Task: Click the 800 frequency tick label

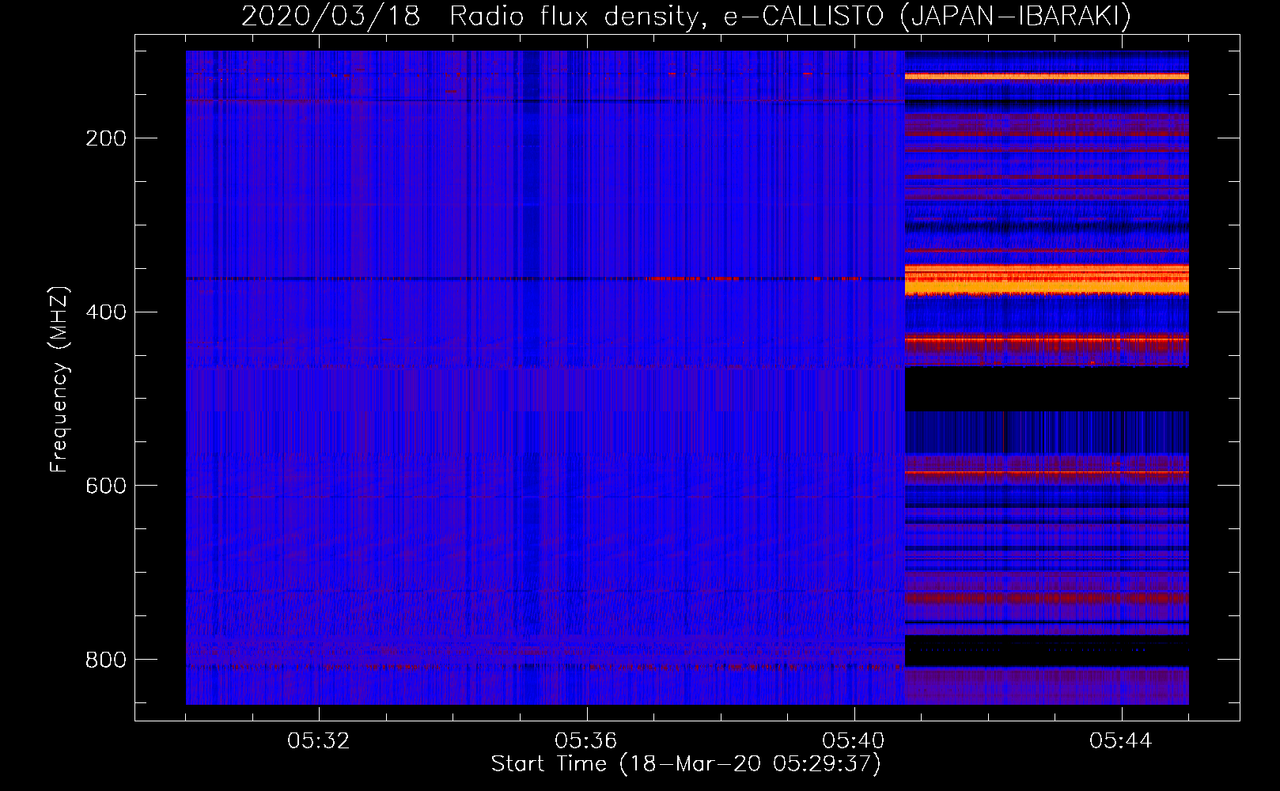Action: click(x=106, y=660)
